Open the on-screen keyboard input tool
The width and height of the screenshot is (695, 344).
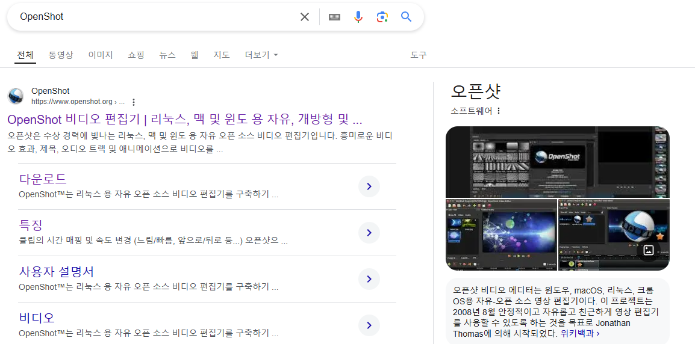coord(335,17)
